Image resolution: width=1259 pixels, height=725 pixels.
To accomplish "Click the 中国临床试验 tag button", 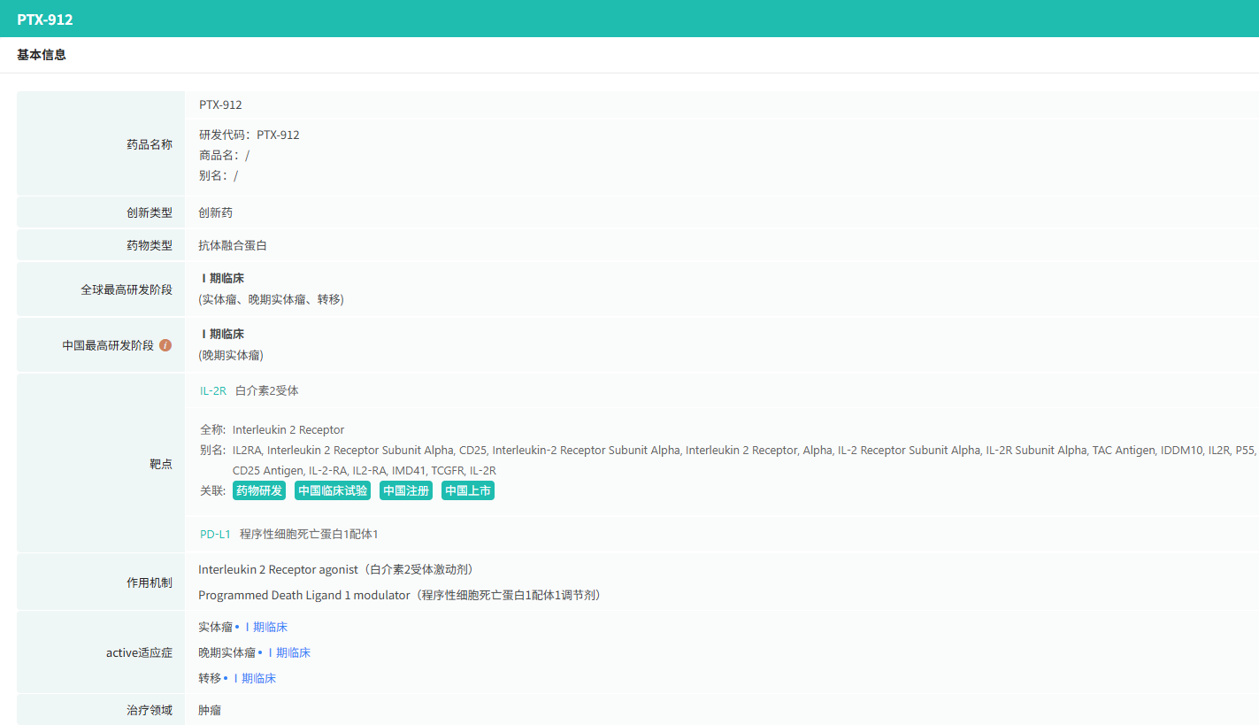I will (333, 490).
